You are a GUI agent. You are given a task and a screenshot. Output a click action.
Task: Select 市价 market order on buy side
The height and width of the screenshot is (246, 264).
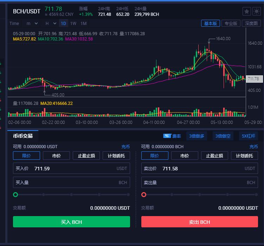pos(56,156)
